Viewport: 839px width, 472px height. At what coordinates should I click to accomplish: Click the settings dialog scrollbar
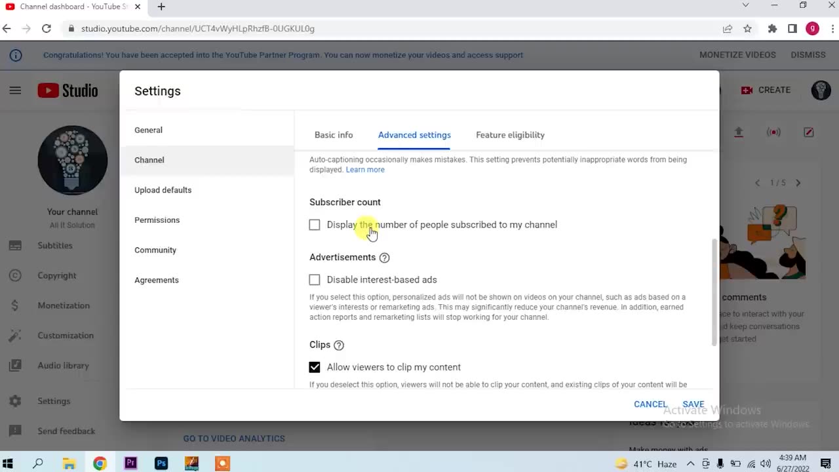pos(714,292)
